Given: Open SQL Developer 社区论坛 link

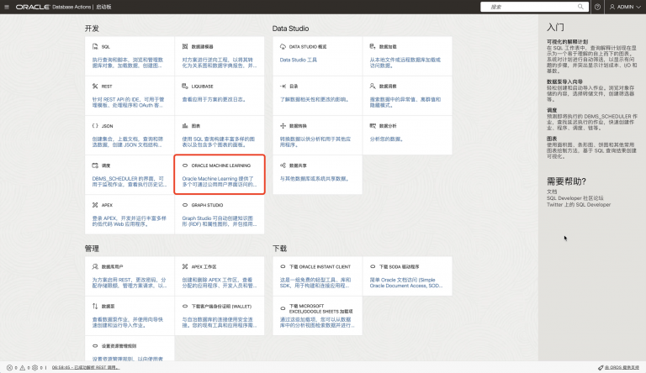Looking at the screenshot, I should (575, 198).
